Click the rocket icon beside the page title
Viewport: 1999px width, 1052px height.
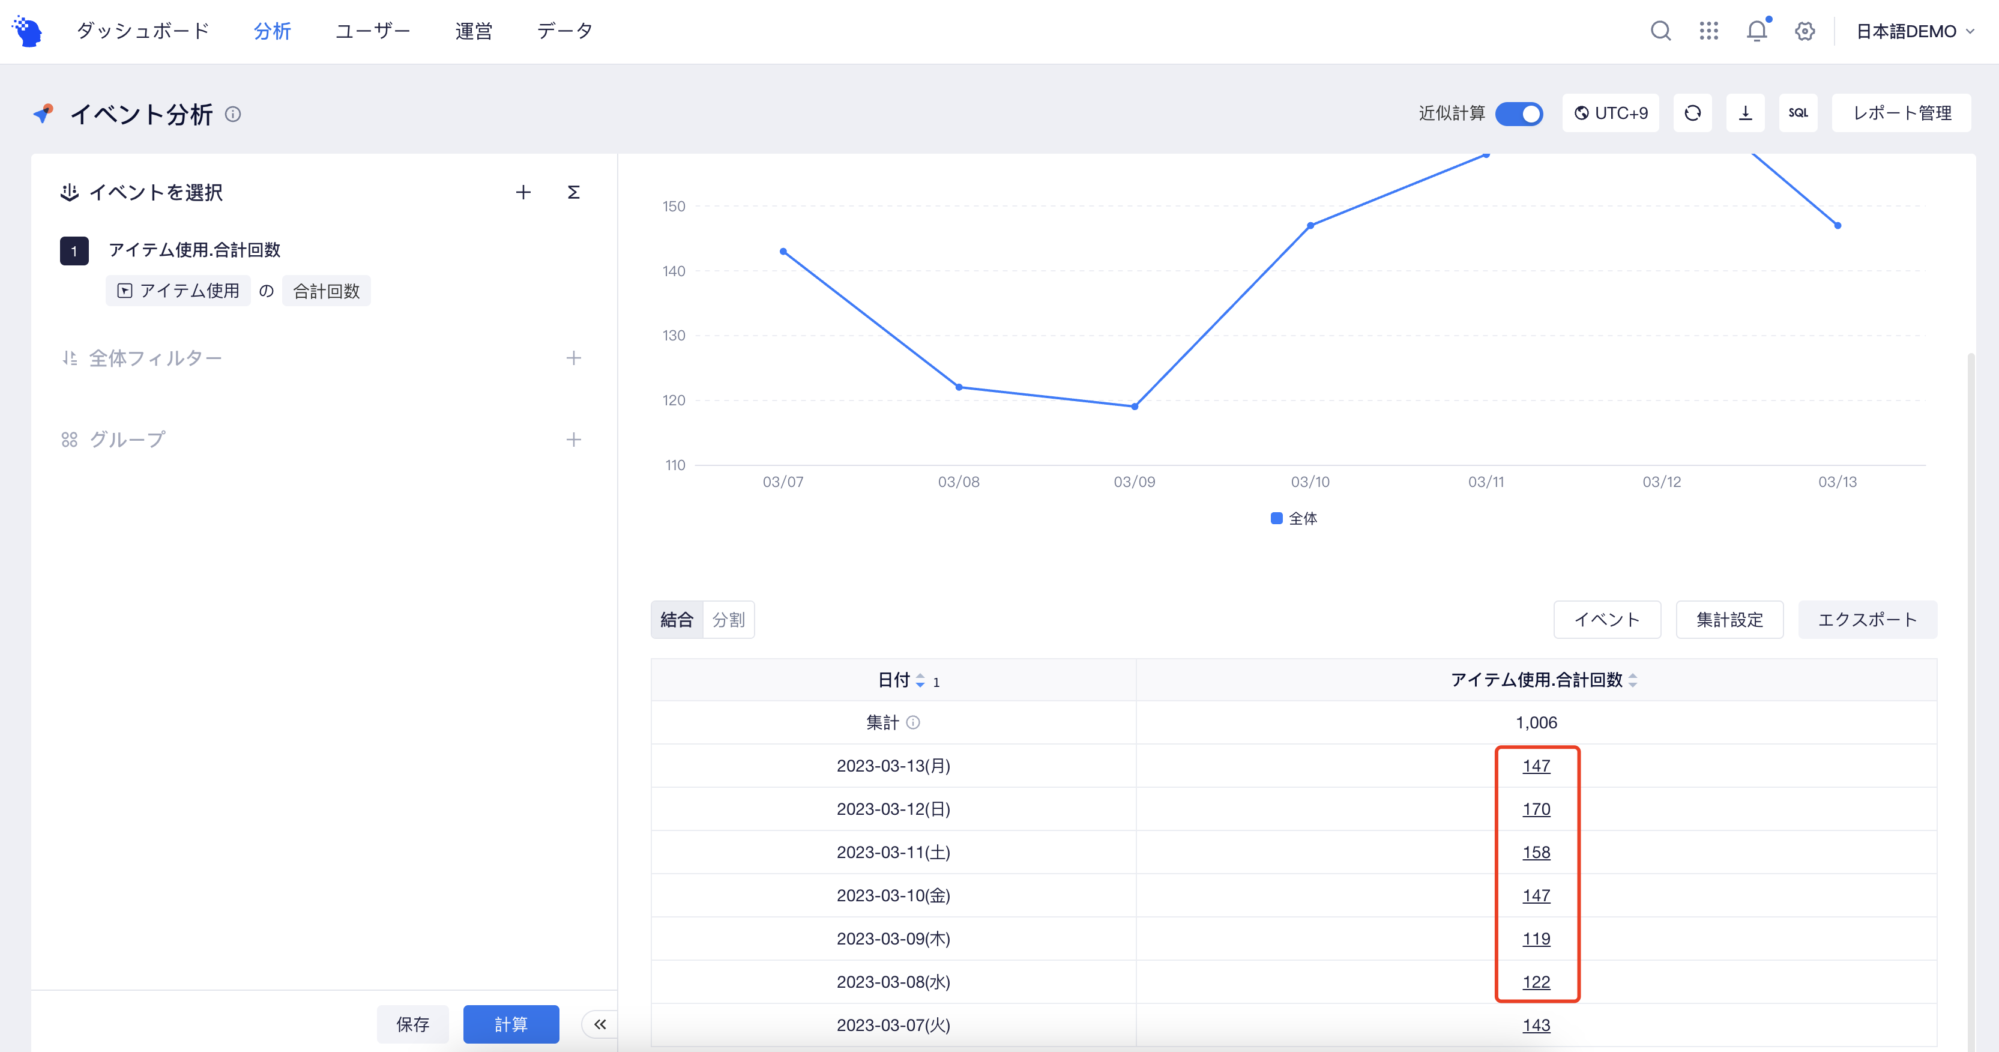coord(43,113)
